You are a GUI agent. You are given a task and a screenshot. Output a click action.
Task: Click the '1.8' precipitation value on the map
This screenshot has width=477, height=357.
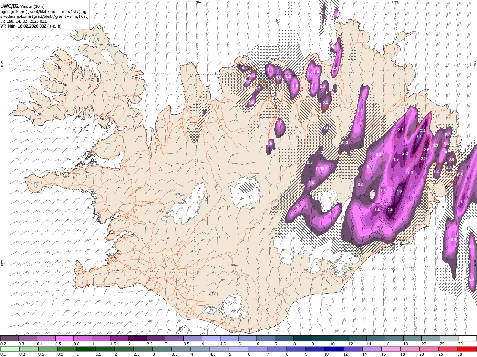point(377,210)
